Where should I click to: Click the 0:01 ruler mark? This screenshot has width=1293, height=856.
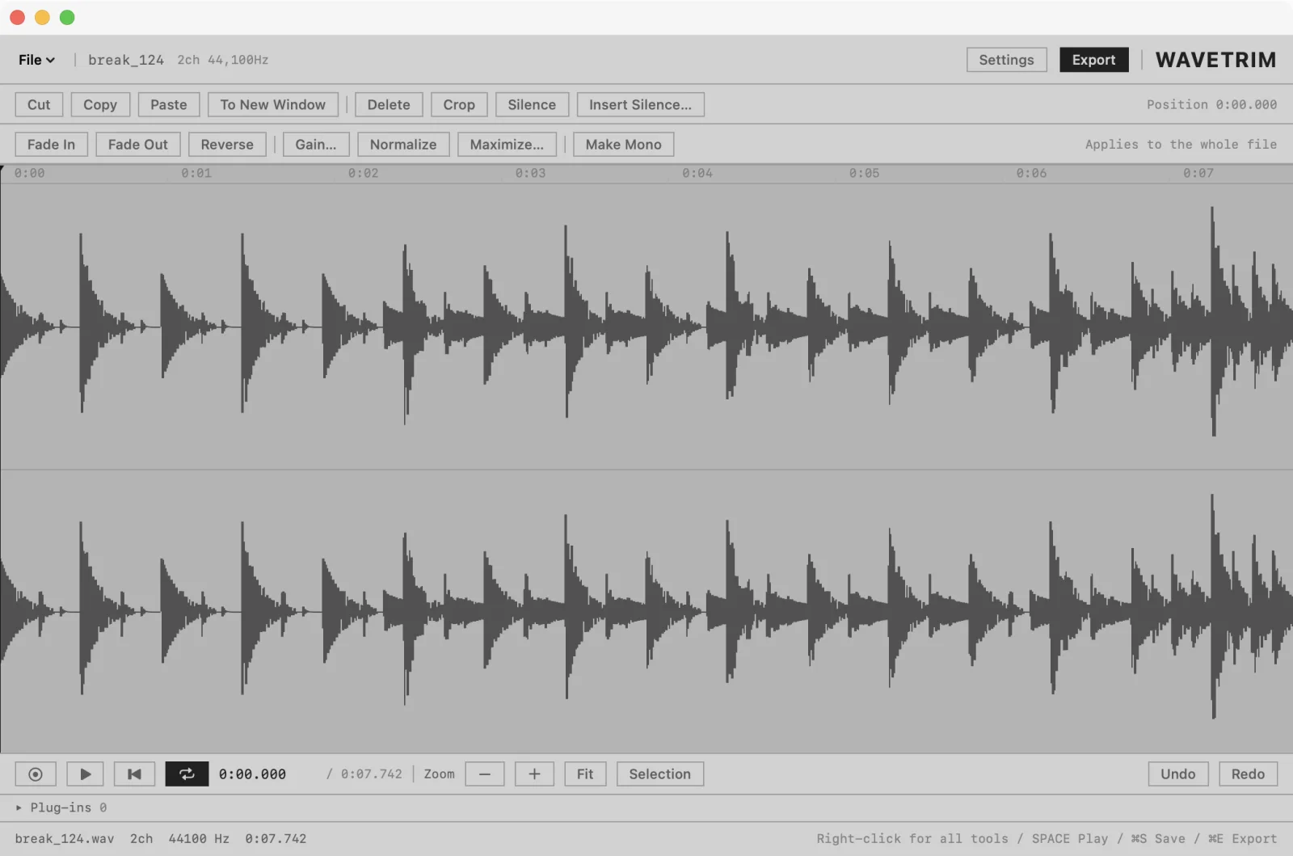(x=196, y=173)
